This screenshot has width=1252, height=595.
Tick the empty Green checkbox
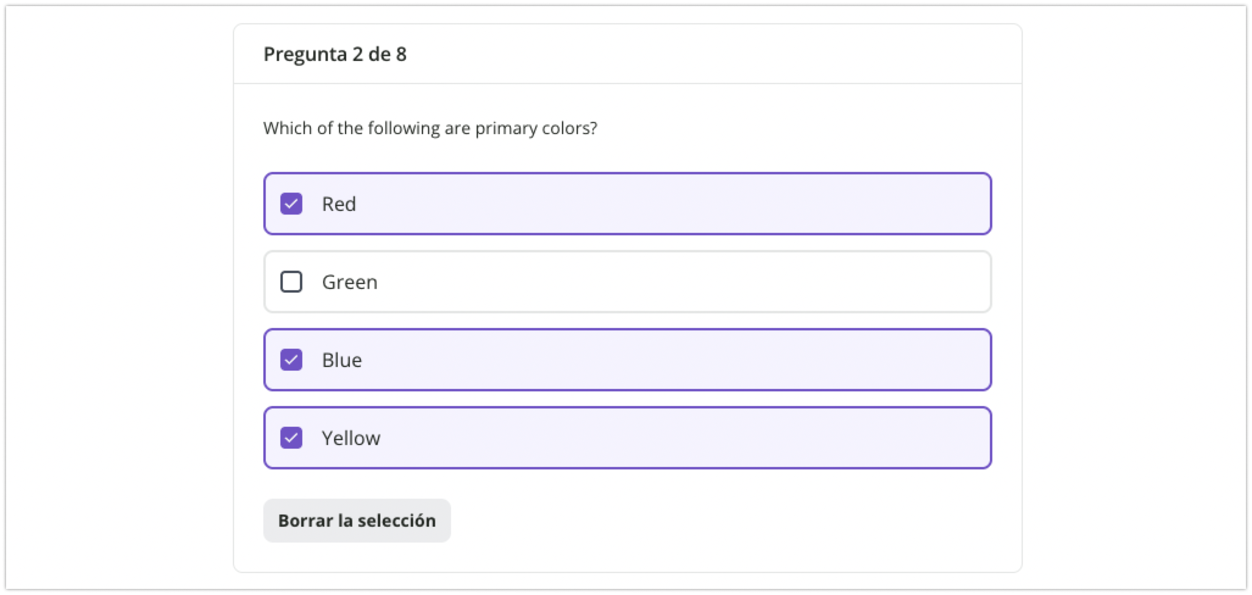pyautogui.click(x=291, y=282)
